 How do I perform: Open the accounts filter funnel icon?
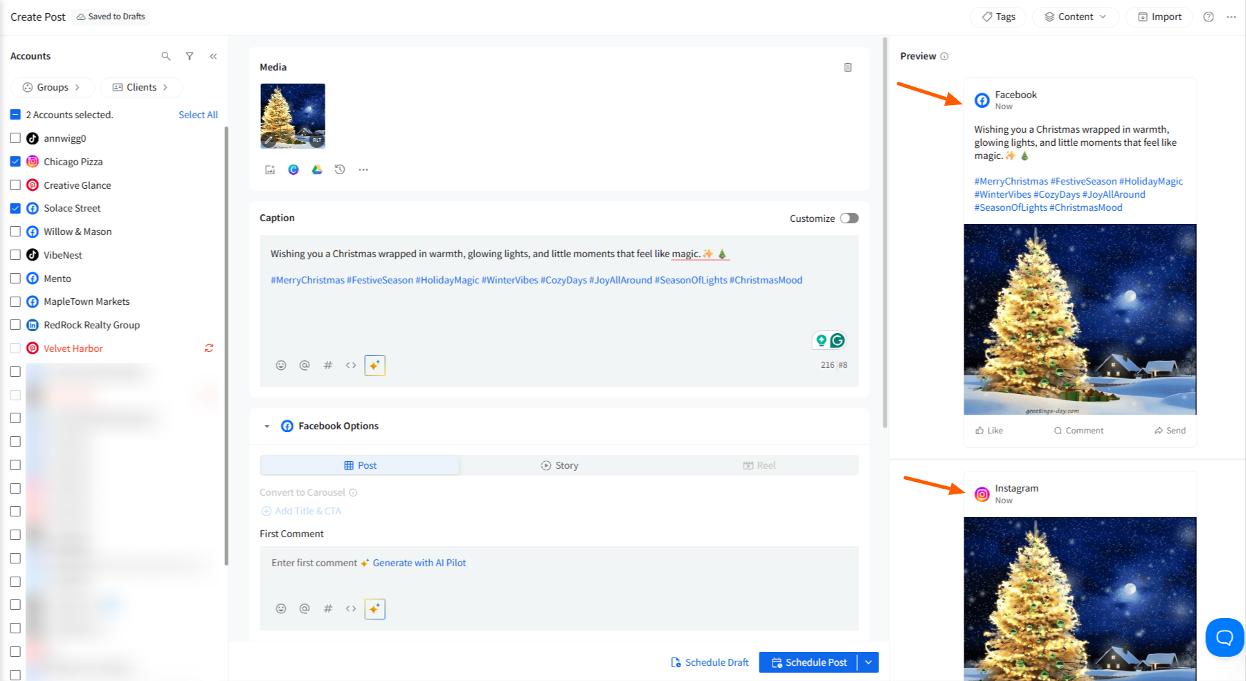click(x=190, y=56)
